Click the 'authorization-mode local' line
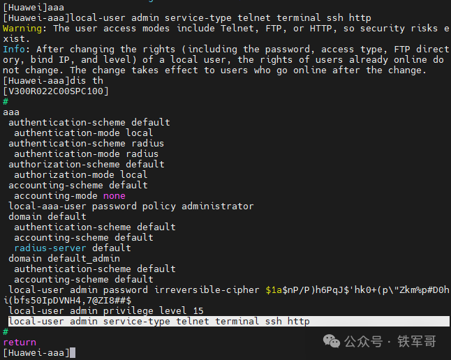The width and height of the screenshot is (451, 360). coord(81,175)
